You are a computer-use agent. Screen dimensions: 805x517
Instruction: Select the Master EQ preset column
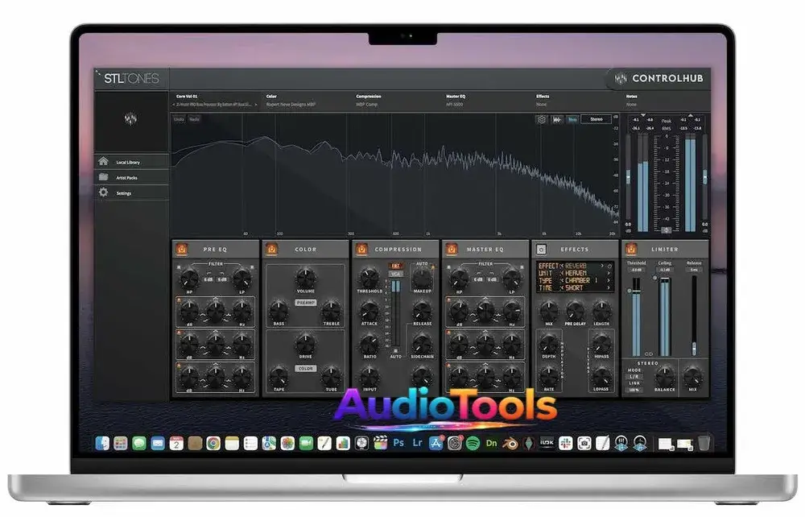point(455,98)
